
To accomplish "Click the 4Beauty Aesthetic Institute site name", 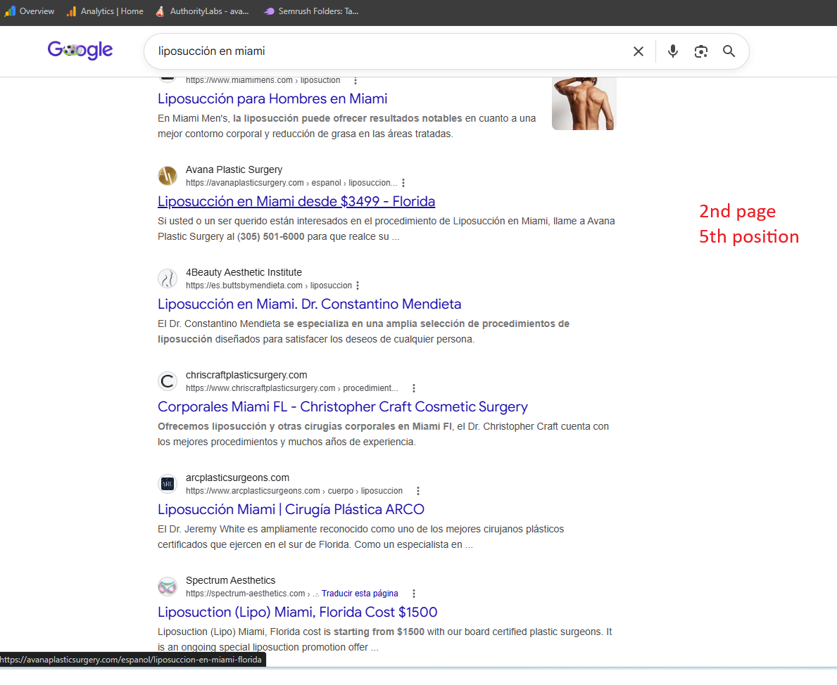I will 244,272.
